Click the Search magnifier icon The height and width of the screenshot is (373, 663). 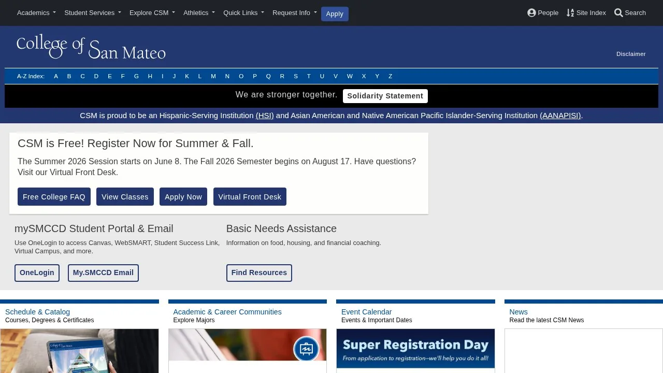point(618,12)
